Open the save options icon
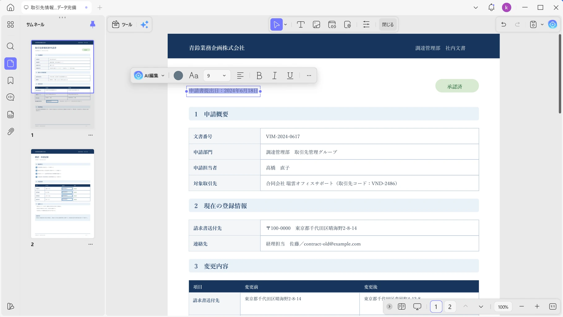The image size is (563, 317). [x=533, y=24]
